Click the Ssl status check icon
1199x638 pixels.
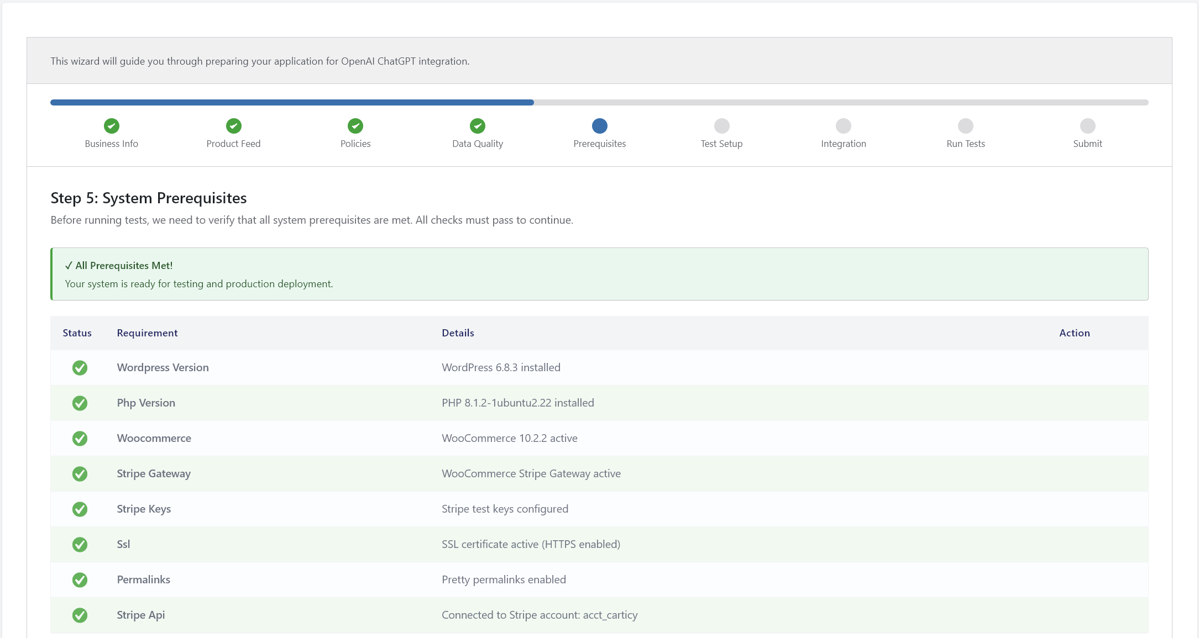80,545
